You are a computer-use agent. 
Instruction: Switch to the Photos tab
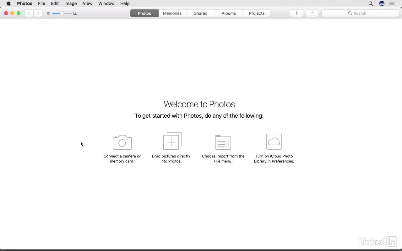pyautogui.click(x=144, y=13)
